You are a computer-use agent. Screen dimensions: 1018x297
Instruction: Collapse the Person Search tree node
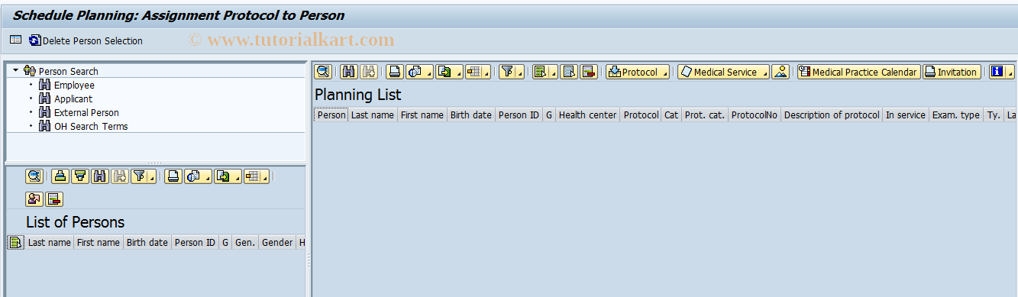15,70
